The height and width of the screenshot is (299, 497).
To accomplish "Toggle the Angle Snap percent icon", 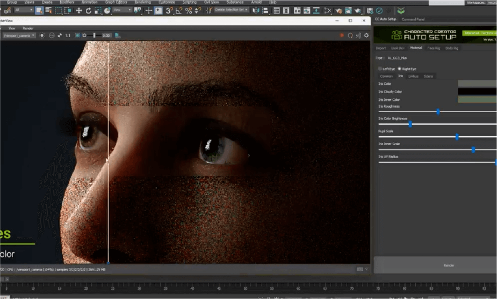I will click(x=189, y=10).
